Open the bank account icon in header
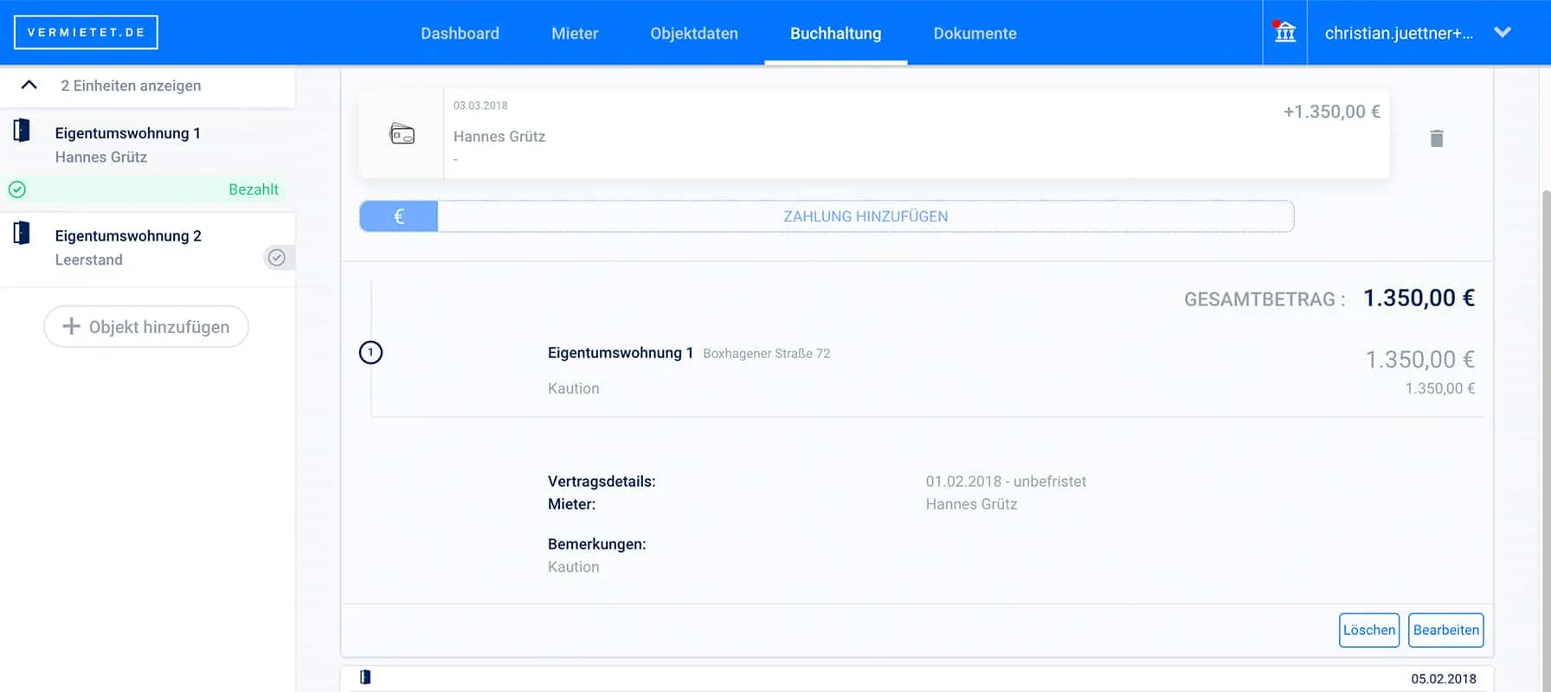This screenshot has width=1551, height=692. pyautogui.click(x=1285, y=32)
